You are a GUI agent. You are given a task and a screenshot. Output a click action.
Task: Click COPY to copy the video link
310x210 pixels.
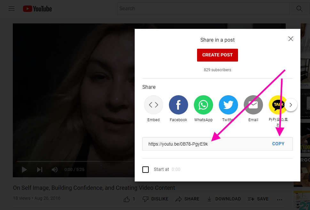(278, 144)
